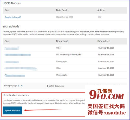Click the N/A action cell of Receipt Notice
The height and width of the screenshot is (120, 130).
pyautogui.click(x=99, y=17)
